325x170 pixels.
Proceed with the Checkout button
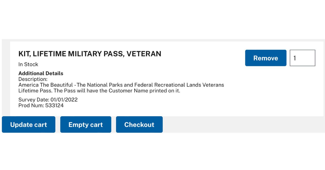point(139,125)
